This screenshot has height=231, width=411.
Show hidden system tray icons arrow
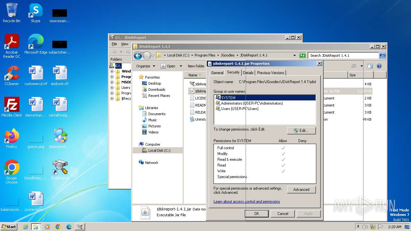pos(358,227)
